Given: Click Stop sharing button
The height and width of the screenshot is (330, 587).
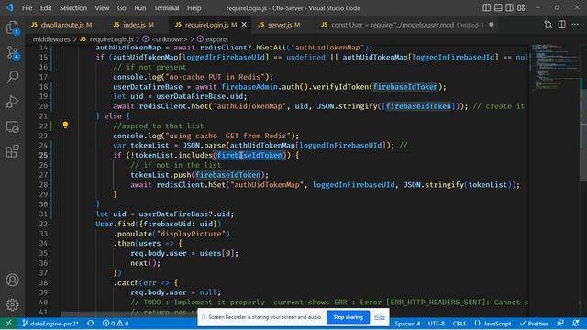Looking at the screenshot, I should (348, 317).
